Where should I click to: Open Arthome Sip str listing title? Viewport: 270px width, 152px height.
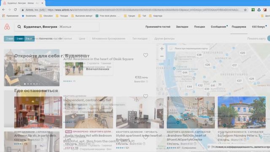[35, 136]
